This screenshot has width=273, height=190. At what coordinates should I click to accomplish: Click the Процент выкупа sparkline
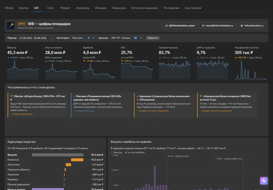tap(174, 70)
